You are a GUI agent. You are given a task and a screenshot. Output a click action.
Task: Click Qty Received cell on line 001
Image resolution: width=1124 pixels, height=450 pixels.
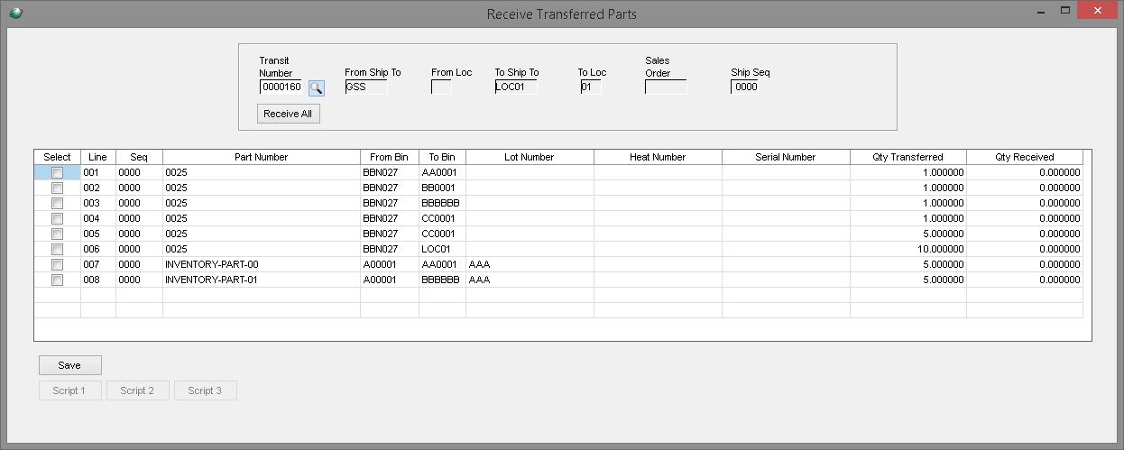coord(1025,173)
